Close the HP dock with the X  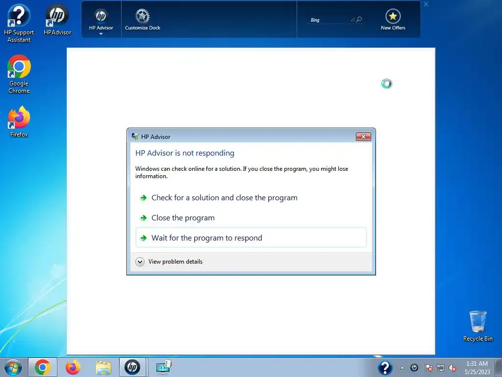pyautogui.click(x=426, y=4)
